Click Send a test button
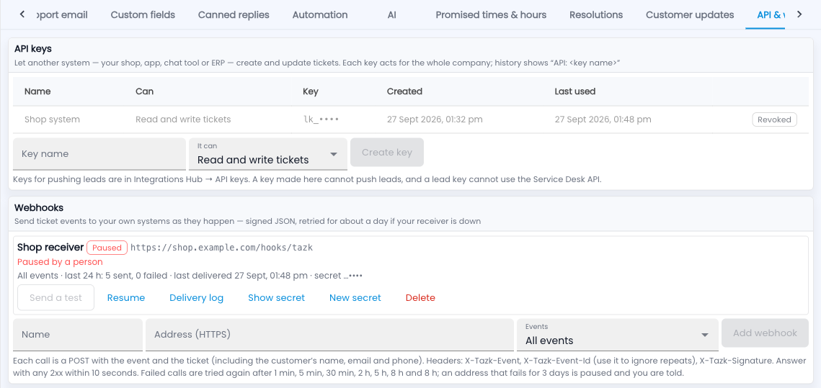The width and height of the screenshot is (821, 388). click(56, 297)
